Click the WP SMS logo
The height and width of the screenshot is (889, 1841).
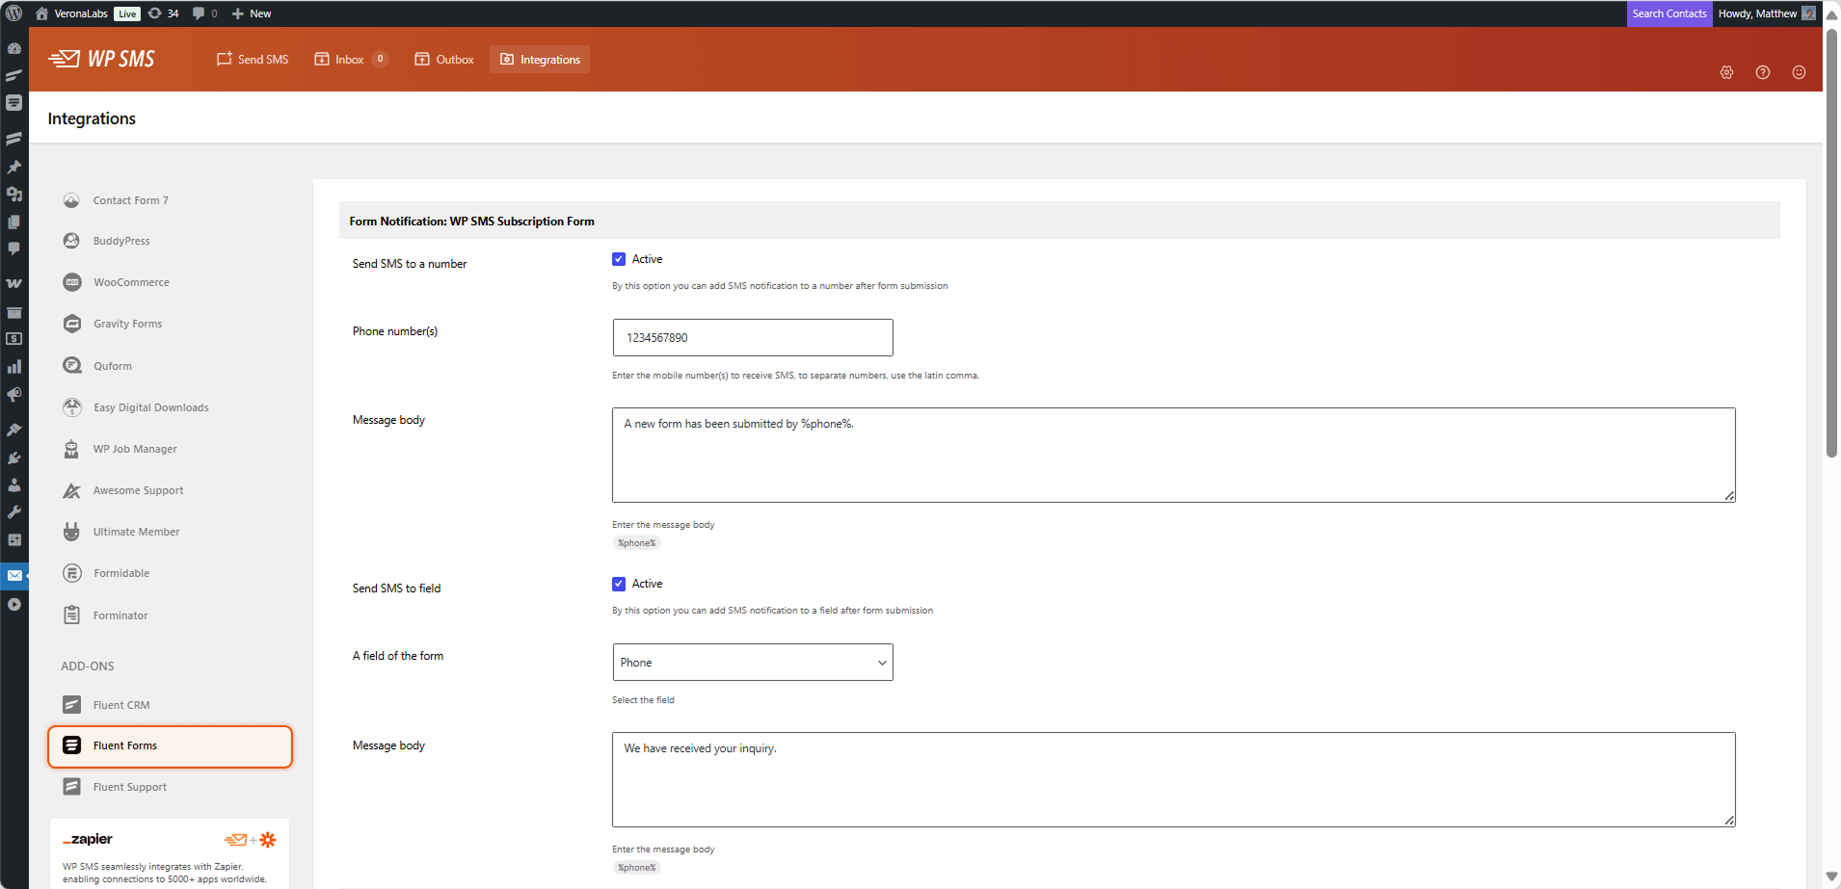(x=101, y=59)
